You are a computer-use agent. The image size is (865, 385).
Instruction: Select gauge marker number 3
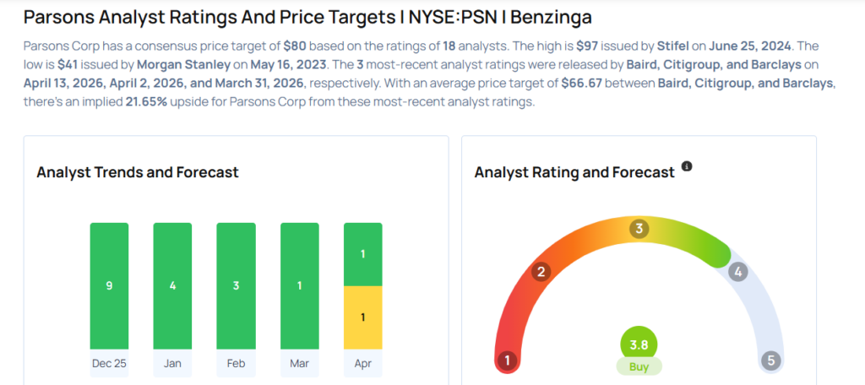click(639, 229)
